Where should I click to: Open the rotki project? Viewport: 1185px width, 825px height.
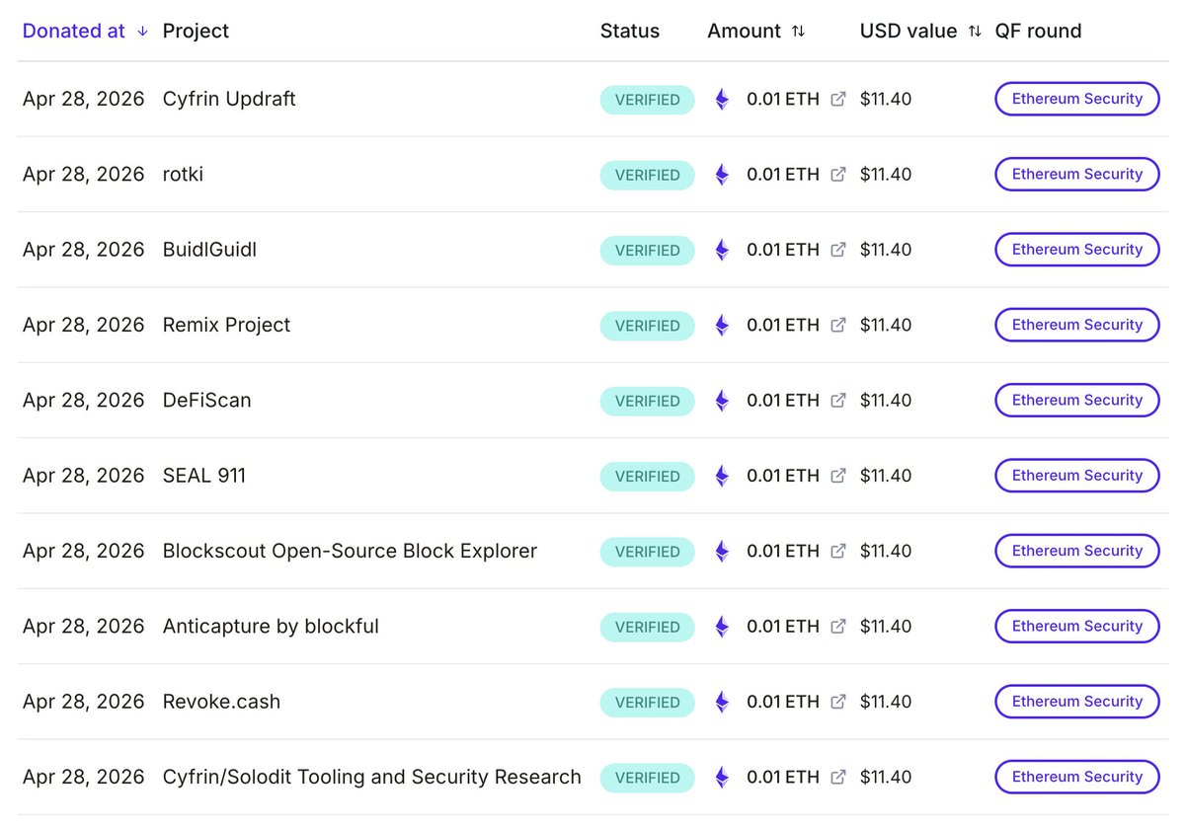(183, 175)
